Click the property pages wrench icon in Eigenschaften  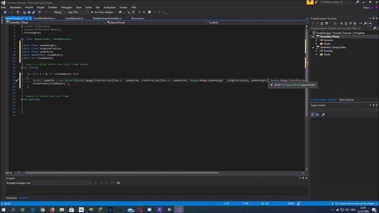pos(323,115)
